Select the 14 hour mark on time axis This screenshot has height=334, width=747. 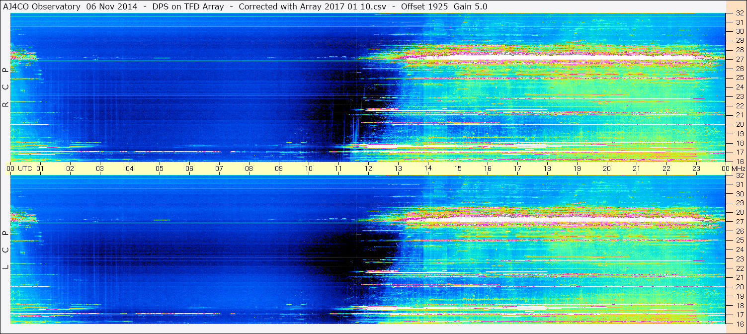428,168
